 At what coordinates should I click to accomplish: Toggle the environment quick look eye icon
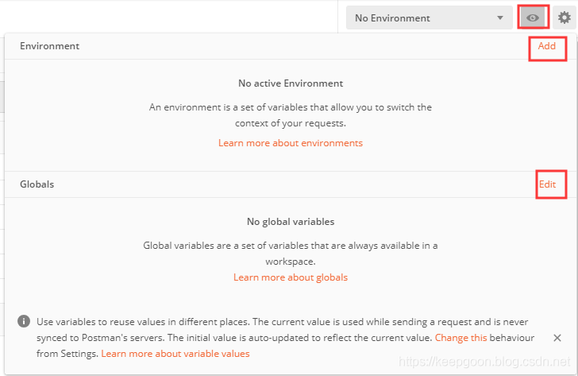533,17
